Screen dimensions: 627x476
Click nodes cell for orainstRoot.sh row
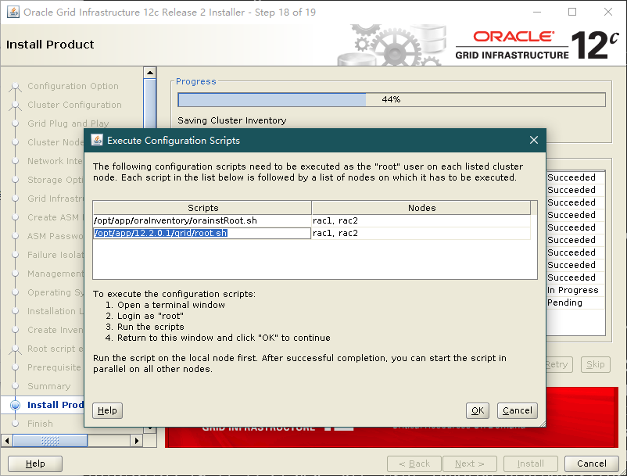421,220
